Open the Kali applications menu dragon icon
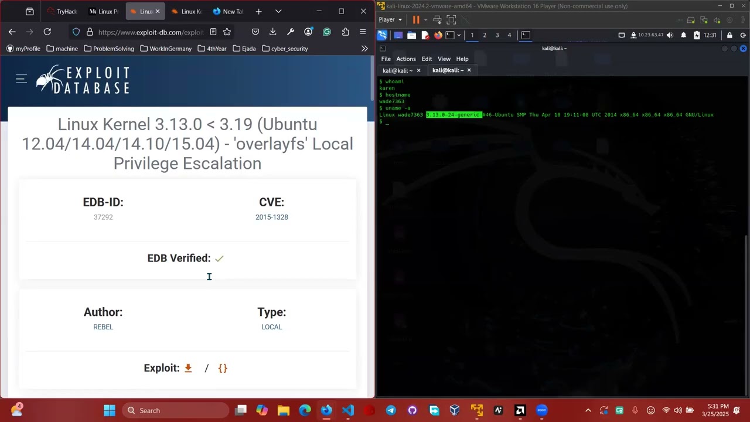750x422 pixels. (382, 35)
